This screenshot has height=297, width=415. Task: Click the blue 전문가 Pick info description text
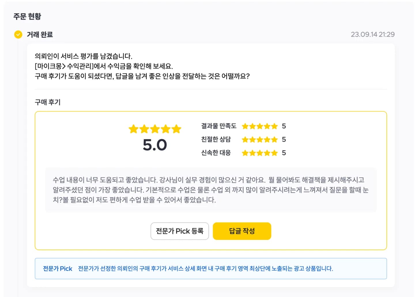pyautogui.click(x=205, y=269)
